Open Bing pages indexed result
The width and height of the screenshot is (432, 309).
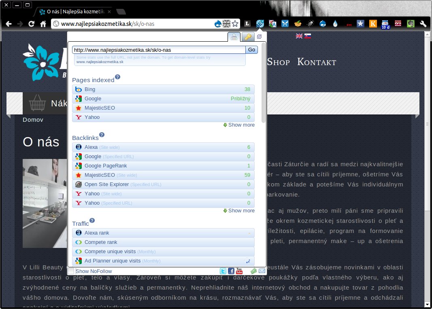(163, 89)
